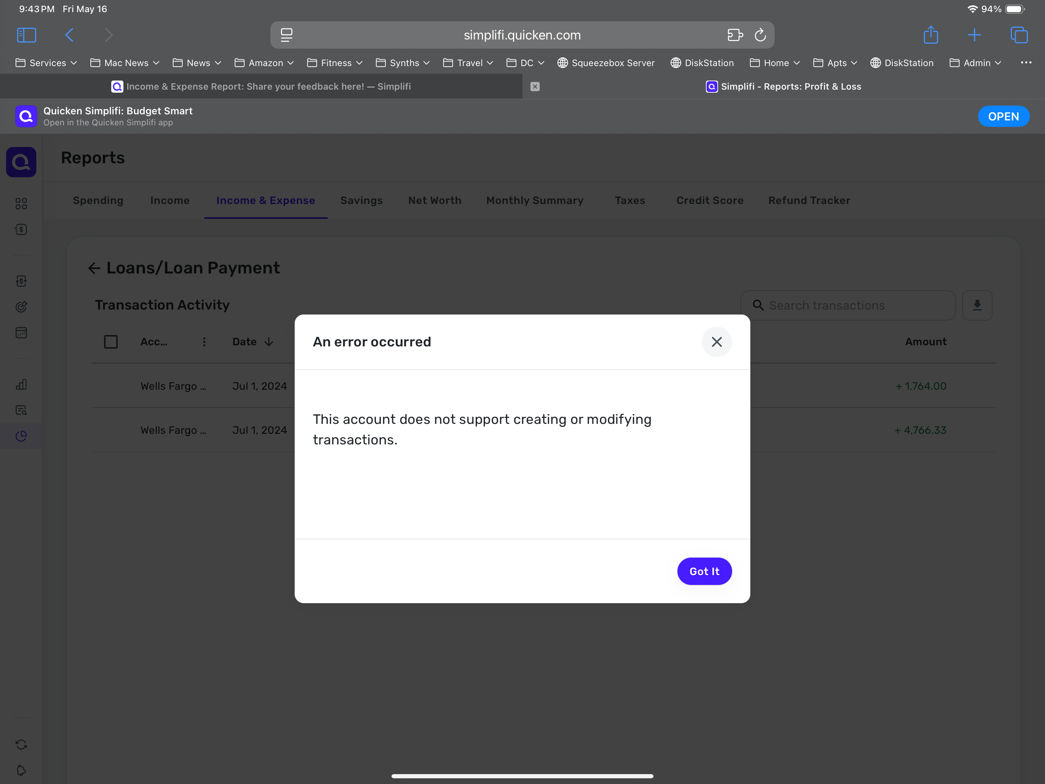The width and height of the screenshot is (1045, 784).
Task: Expand the Apts bookmarks folder
Action: click(835, 63)
